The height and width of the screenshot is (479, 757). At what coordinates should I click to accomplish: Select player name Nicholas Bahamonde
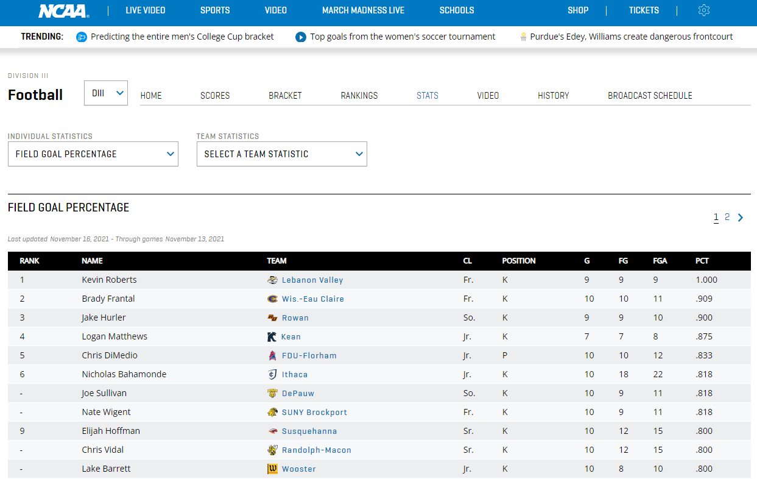(x=124, y=374)
